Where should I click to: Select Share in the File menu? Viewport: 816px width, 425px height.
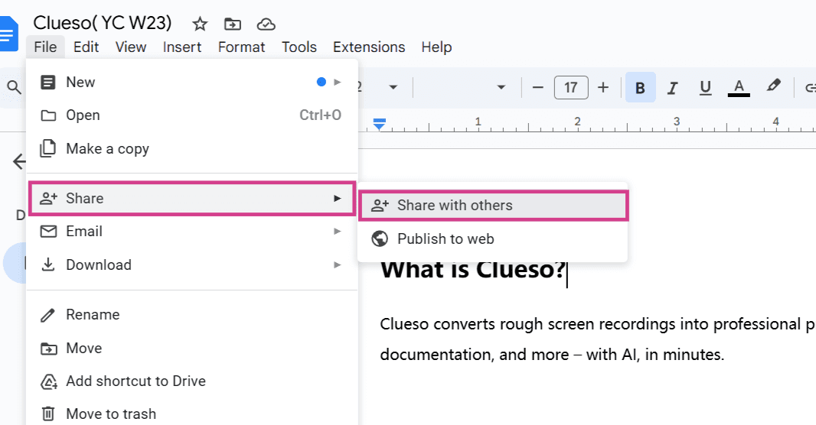point(192,198)
